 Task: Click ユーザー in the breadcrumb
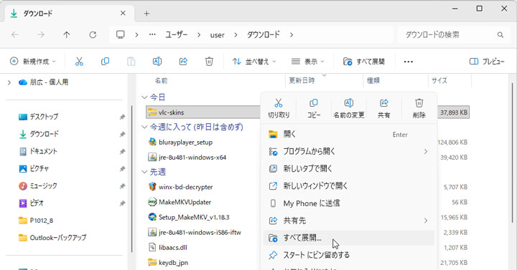pyautogui.click(x=177, y=34)
